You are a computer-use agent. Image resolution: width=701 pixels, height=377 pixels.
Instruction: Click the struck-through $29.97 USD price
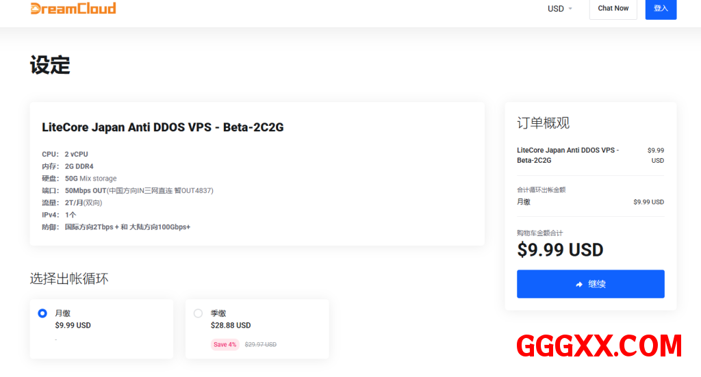click(261, 345)
